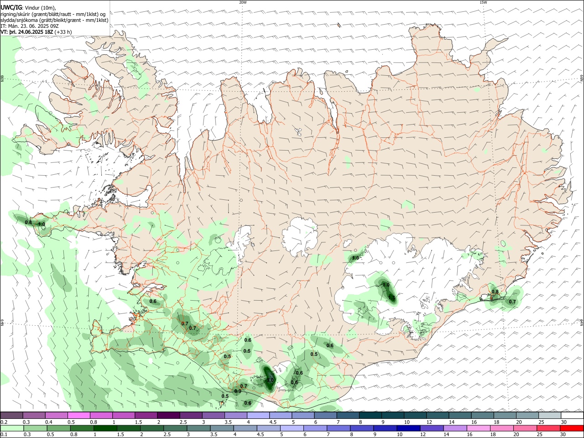Screen dimensions: 584x438
Task: Select the very dark purple 2 swatch in upper legend row
Action: 168,415
